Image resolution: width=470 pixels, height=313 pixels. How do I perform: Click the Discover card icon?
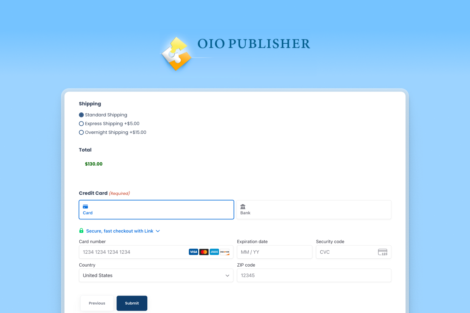(x=225, y=252)
